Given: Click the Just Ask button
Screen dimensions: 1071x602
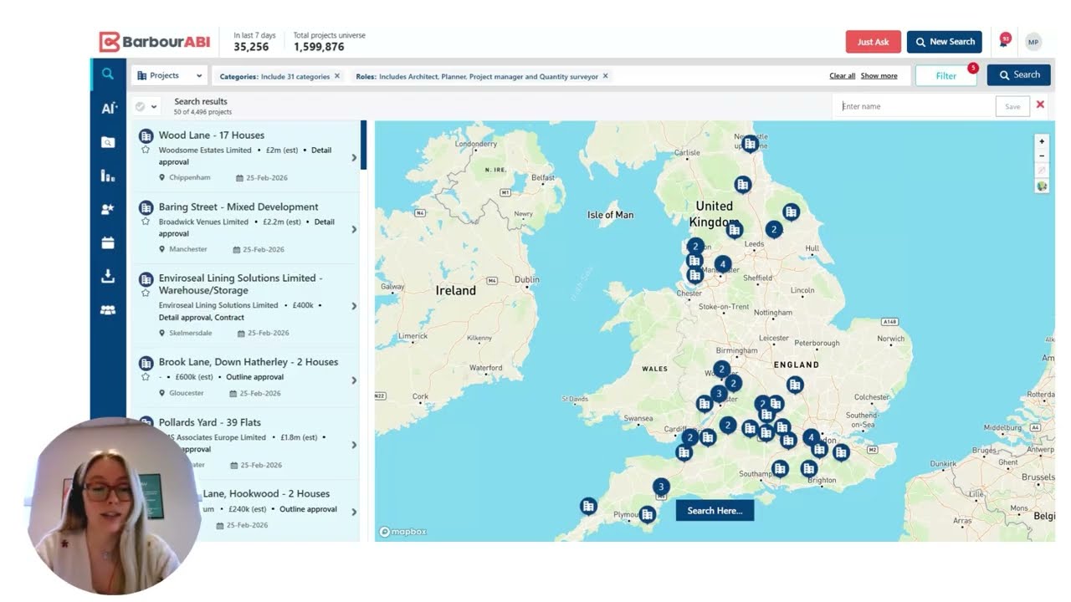Looking at the screenshot, I should [x=873, y=42].
